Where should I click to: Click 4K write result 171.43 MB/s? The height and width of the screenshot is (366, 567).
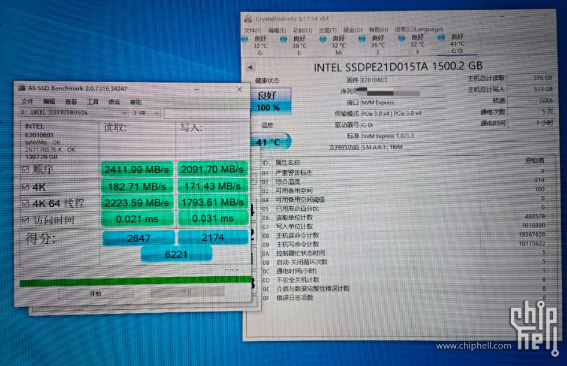pyautogui.click(x=213, y=186)
